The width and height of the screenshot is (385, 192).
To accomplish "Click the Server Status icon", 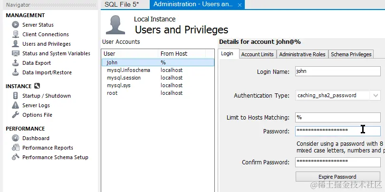I will [x=15, y=25].
